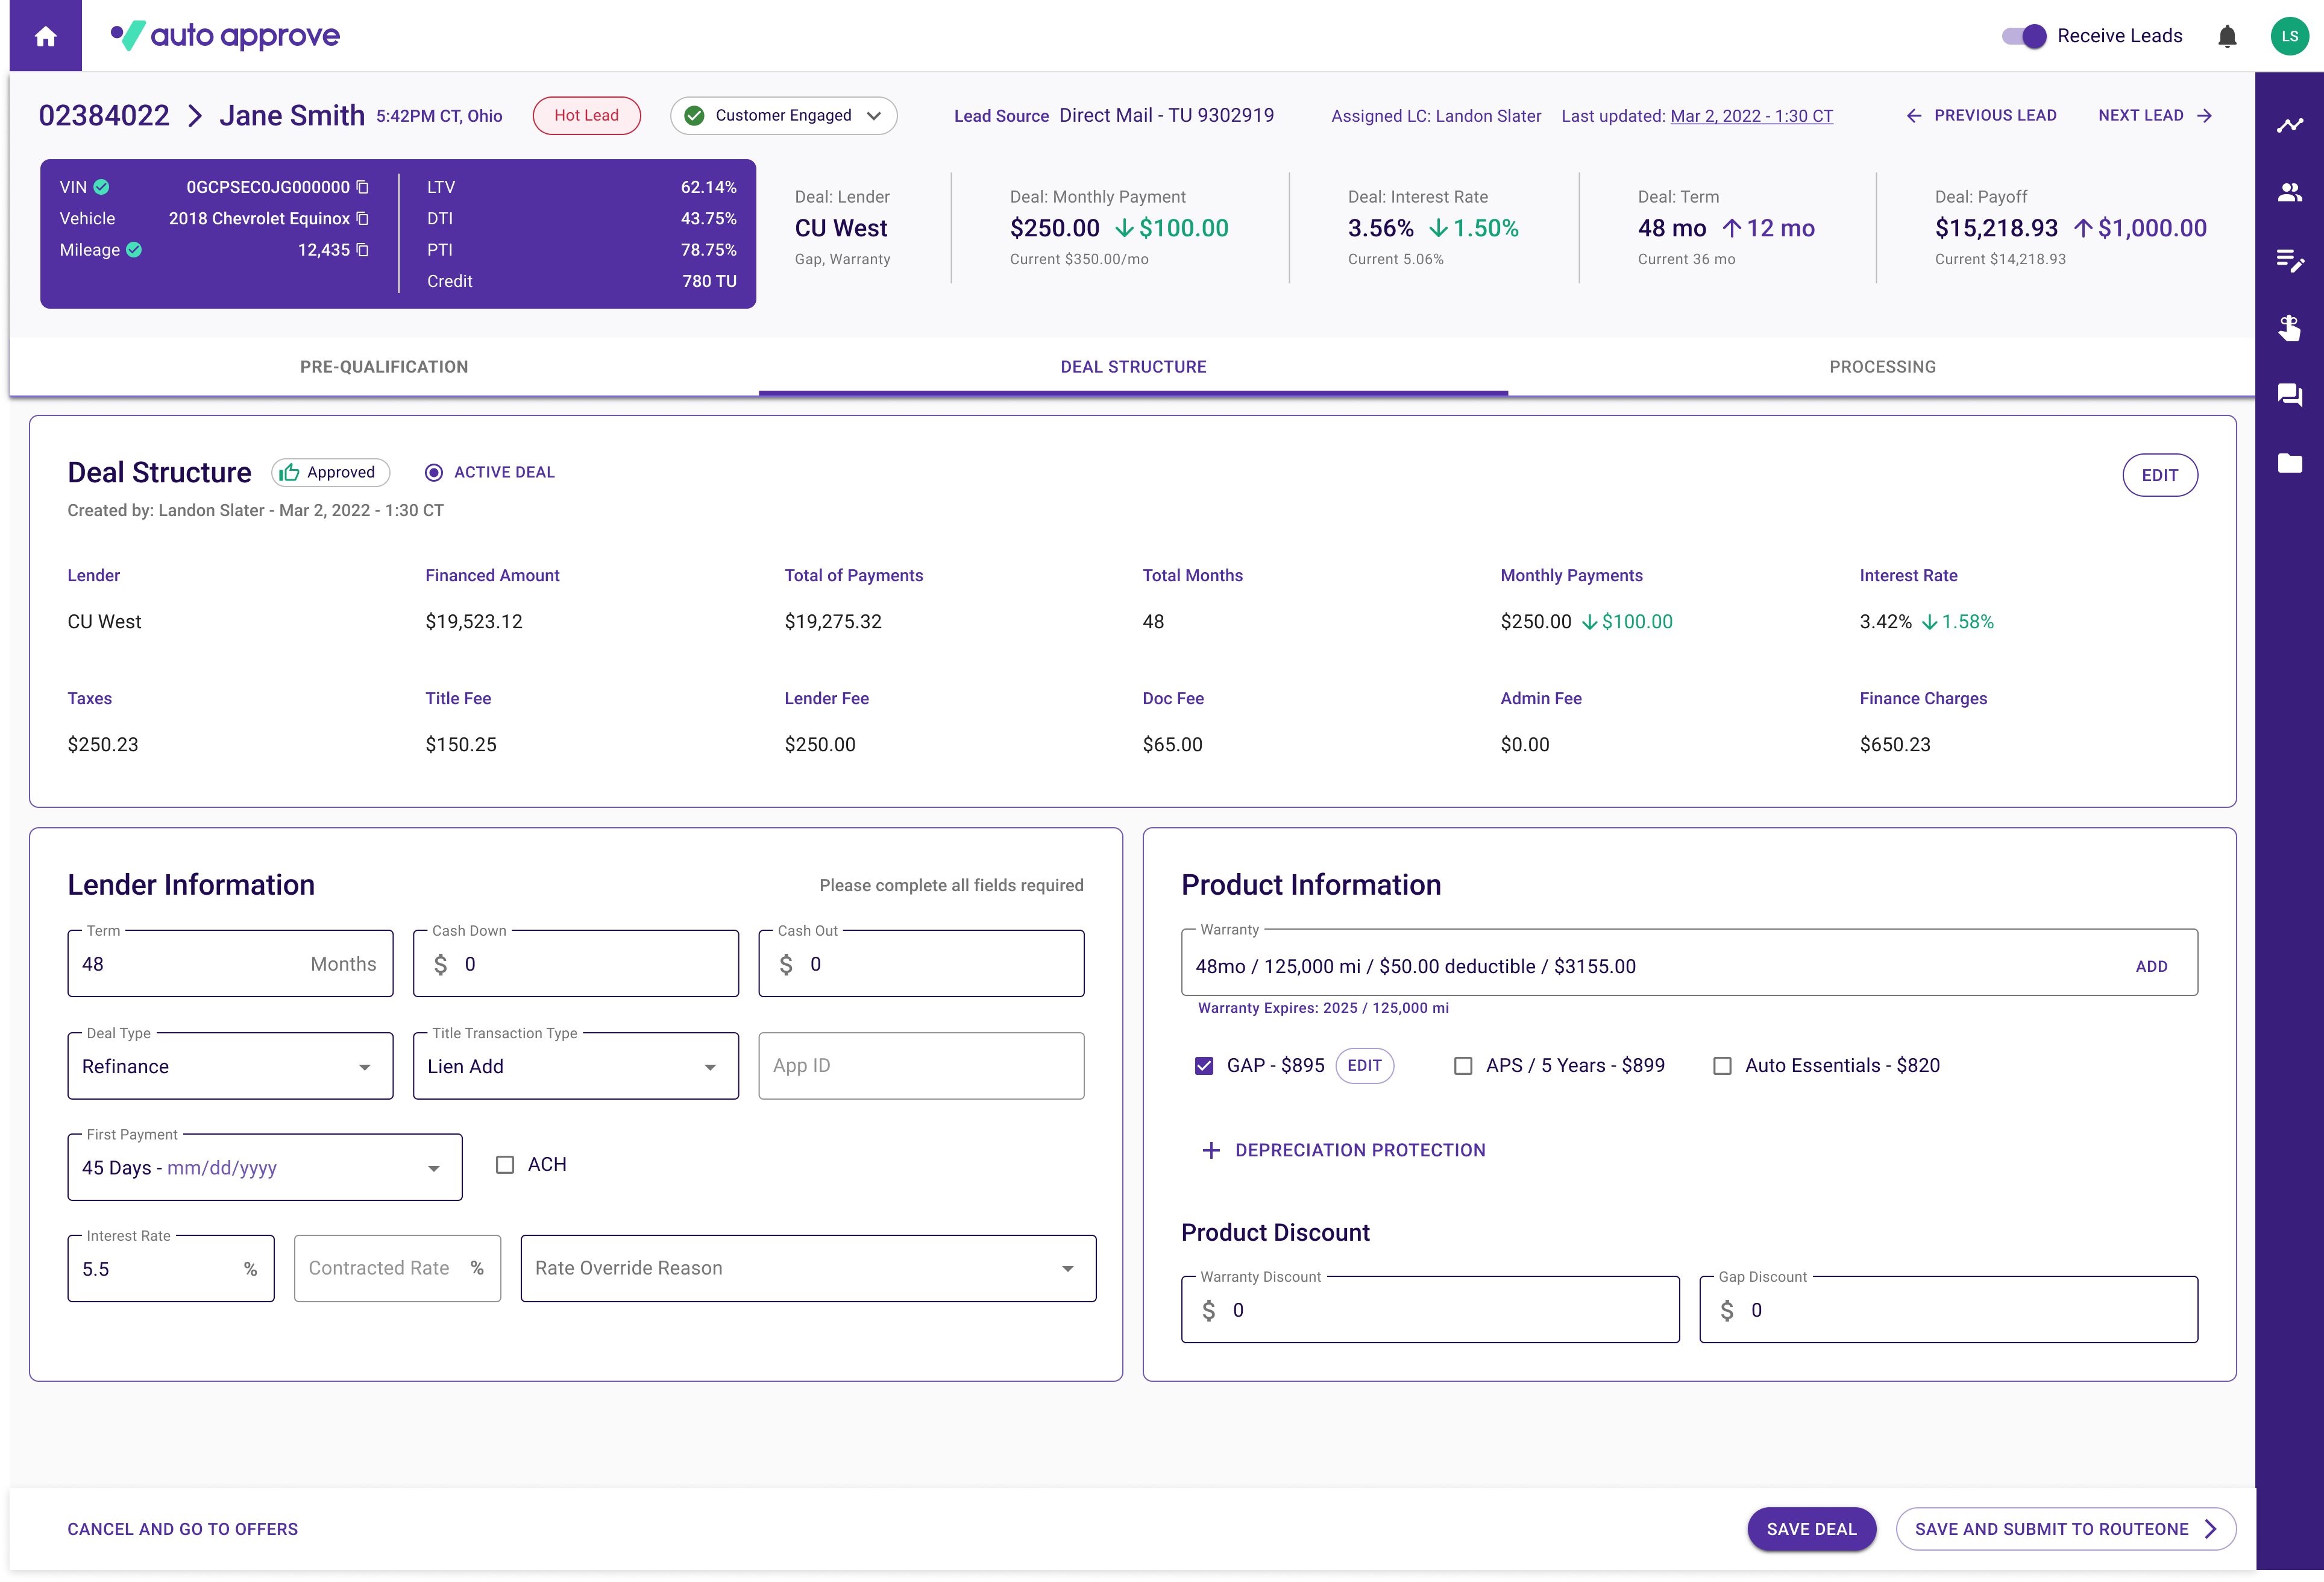
Task: Click the plus icon by Depreciation Protection
Action: pyautogui.click(x=1210, y=1151)
